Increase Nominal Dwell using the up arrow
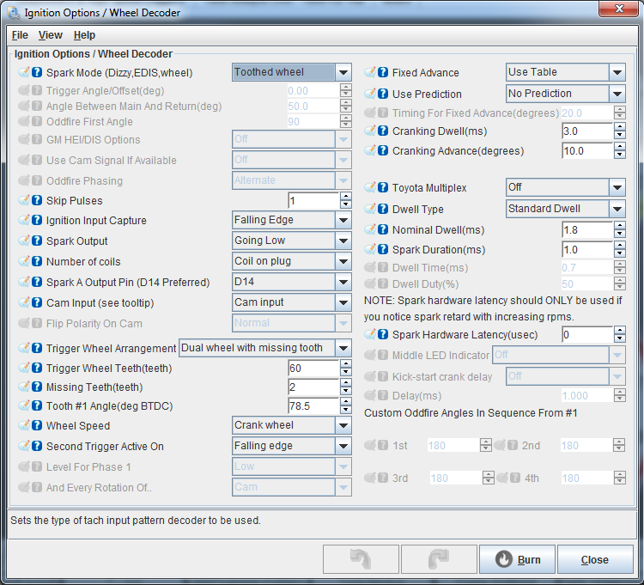The image size is (644, 585). pos(620,226)
